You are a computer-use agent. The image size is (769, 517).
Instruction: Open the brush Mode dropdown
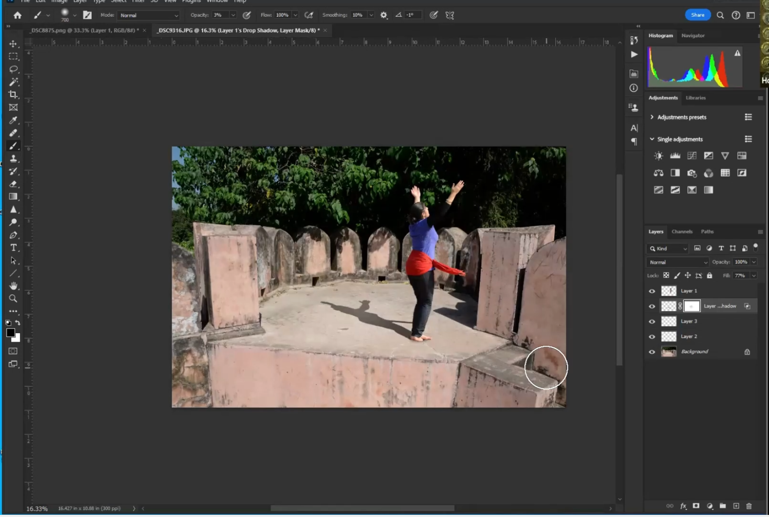(149, 15)
